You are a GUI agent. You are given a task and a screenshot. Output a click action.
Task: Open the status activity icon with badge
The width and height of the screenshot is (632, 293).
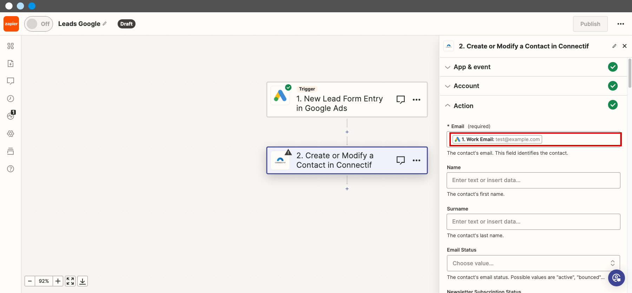coord(11,115)
